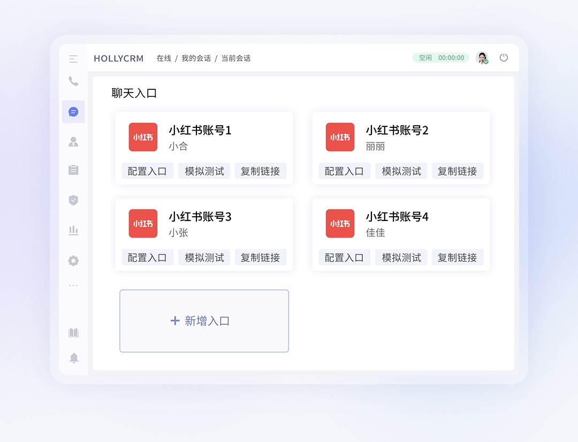578x442 pixels.
Task: Click the 小红书账号1 title text
Action: tap(200, 130)
